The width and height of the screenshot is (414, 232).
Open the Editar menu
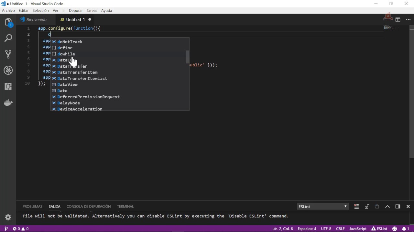click(x=24, y=10)
